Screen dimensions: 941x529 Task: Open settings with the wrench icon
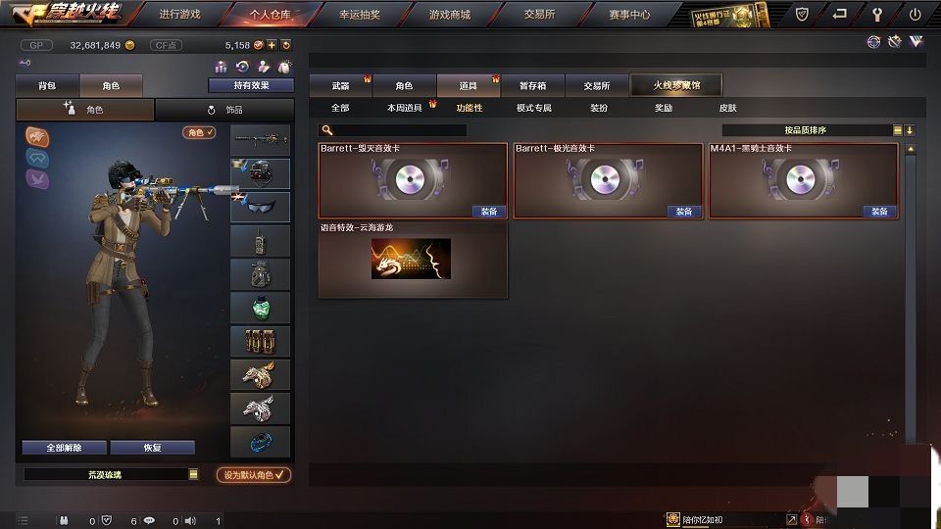click(876, 15)
